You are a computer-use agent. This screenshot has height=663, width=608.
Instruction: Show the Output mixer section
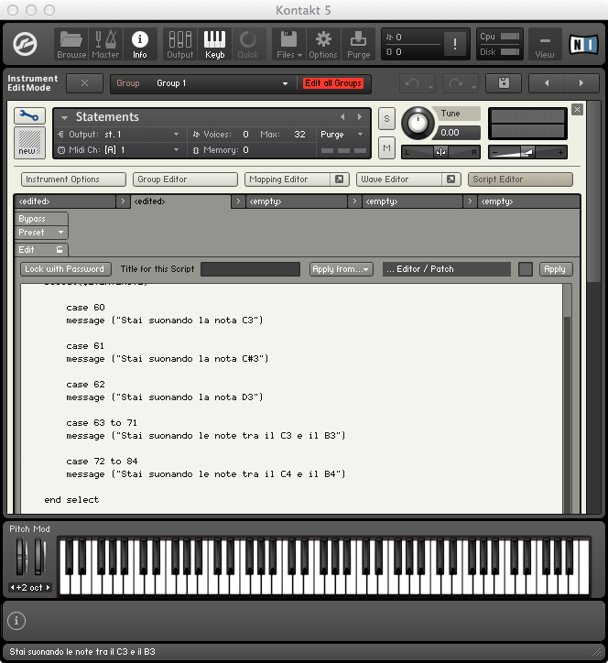179,43
